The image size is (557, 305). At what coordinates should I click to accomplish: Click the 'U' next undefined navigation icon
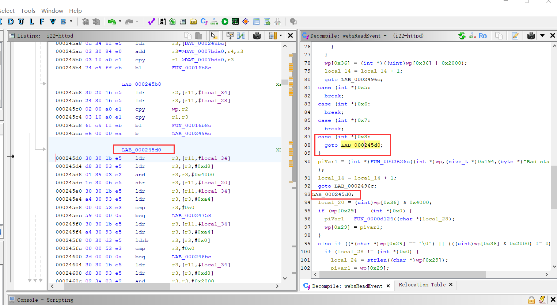pyautogui.click(x=21, y=22)
